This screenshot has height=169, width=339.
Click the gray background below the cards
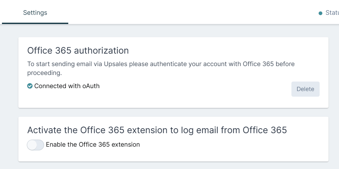coord(173,165)
